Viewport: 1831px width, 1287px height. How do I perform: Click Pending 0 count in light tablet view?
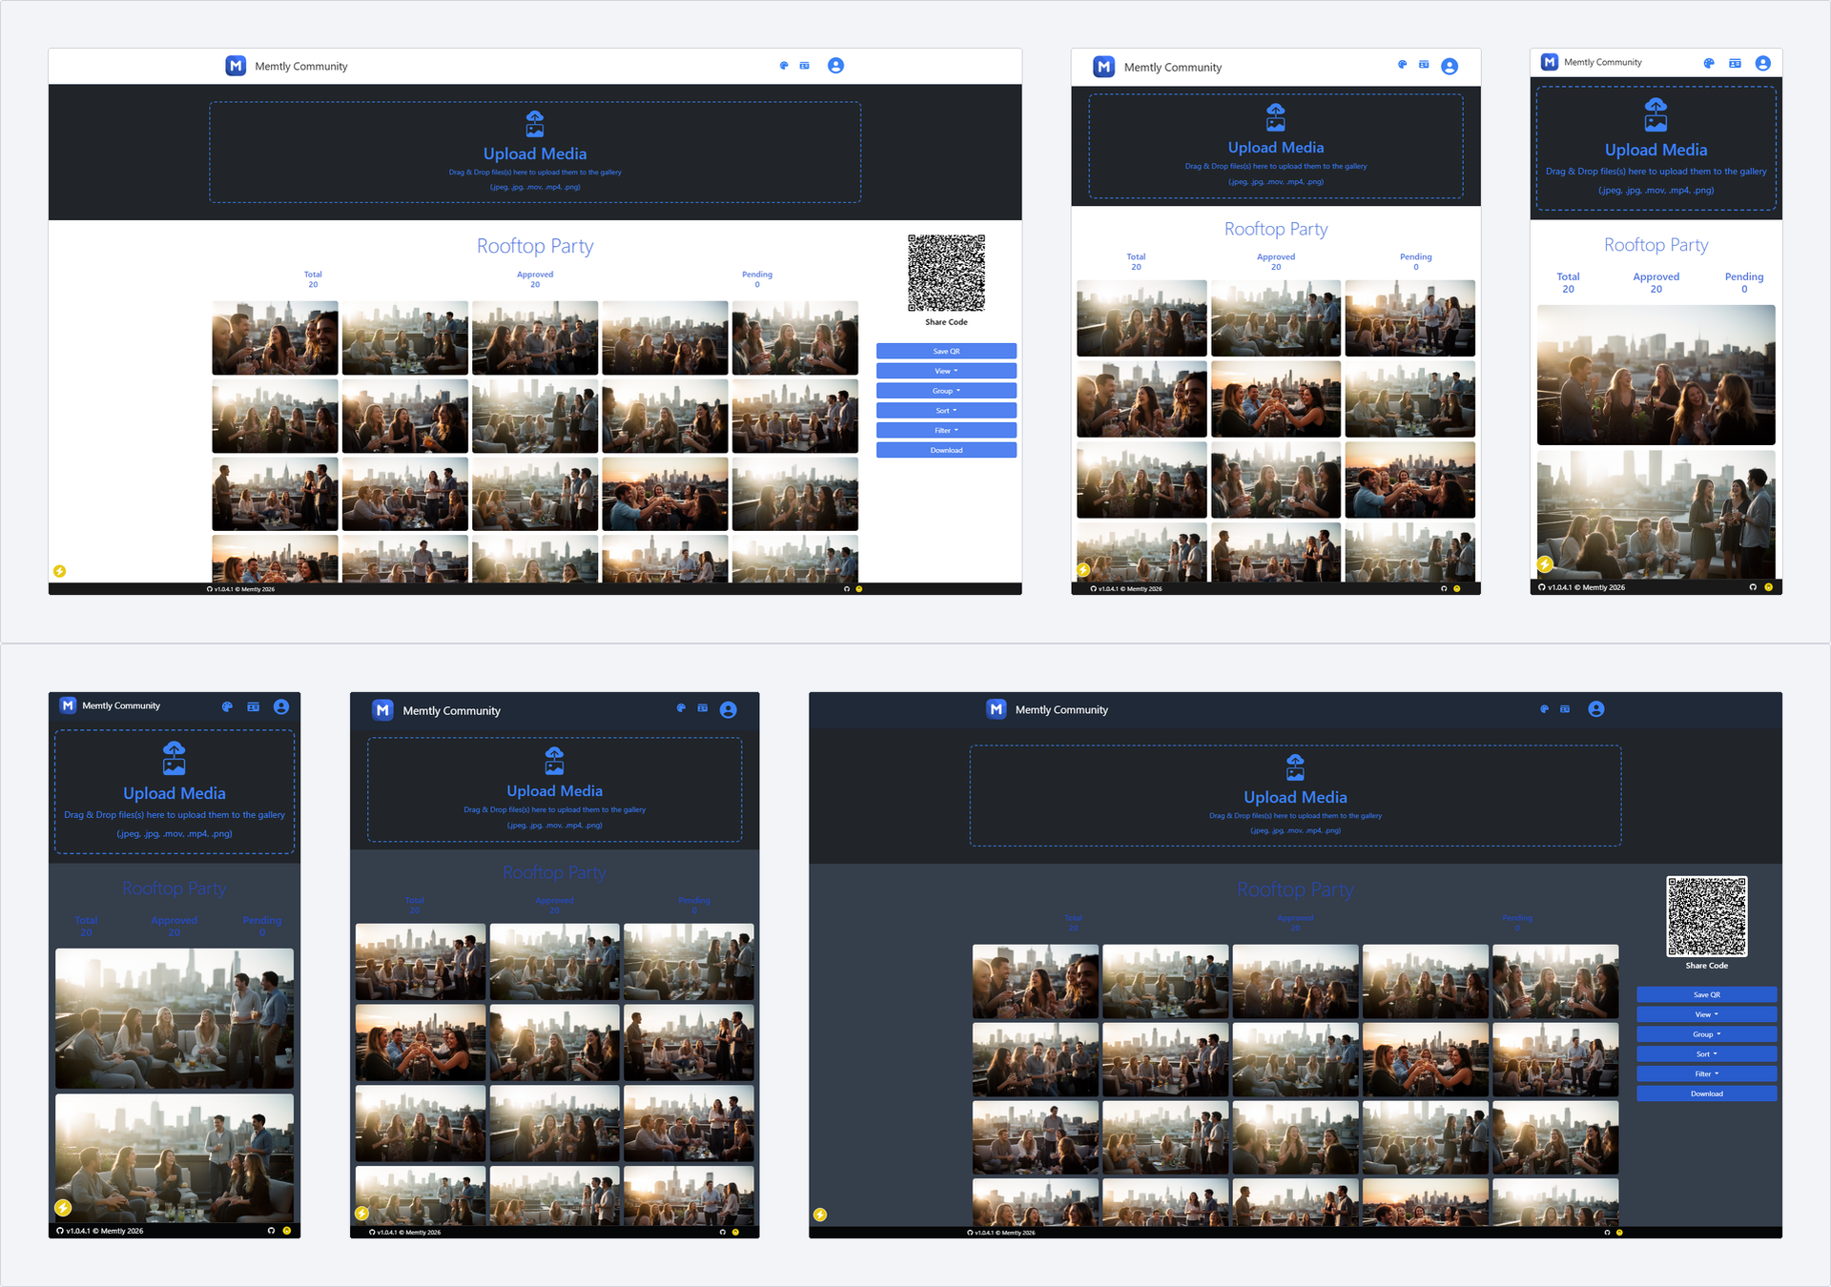pyautogui.click(x=1416, y=261)
